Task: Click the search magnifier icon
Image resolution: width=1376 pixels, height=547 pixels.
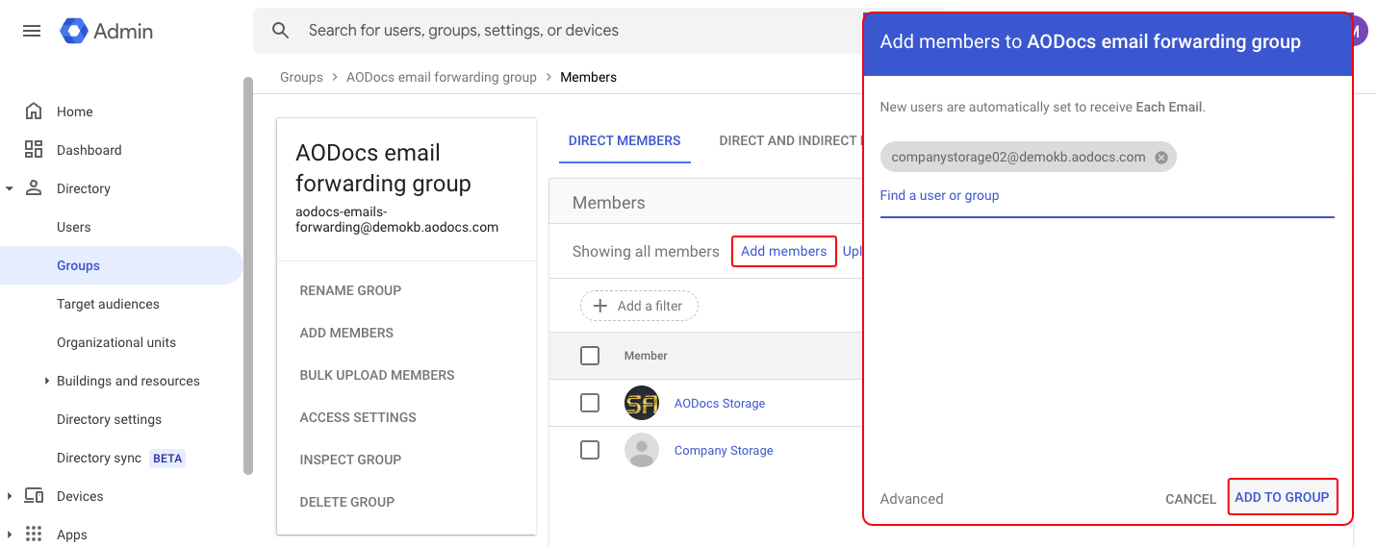Action: pyautogui.click(x=281, y=31)
